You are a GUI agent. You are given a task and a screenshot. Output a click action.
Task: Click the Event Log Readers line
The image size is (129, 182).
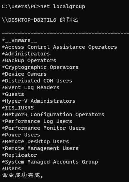(x=31, y=87)
